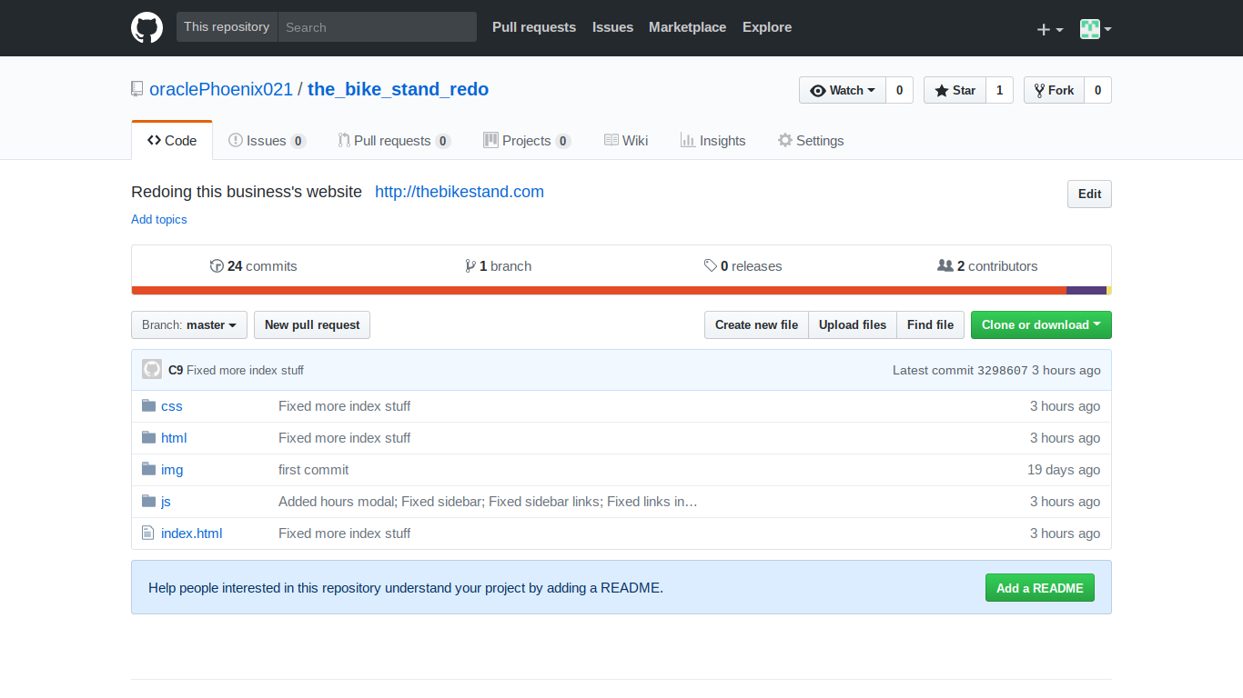Open the plus create-new dropdown in header

(1050, 29)
